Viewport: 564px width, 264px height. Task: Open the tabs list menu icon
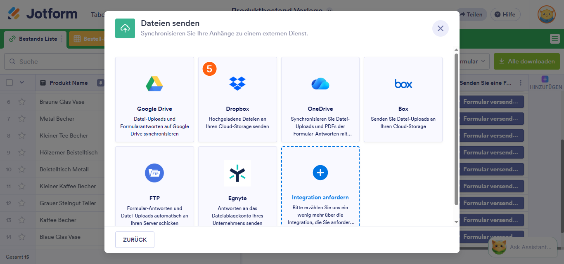tap(555, 39)
